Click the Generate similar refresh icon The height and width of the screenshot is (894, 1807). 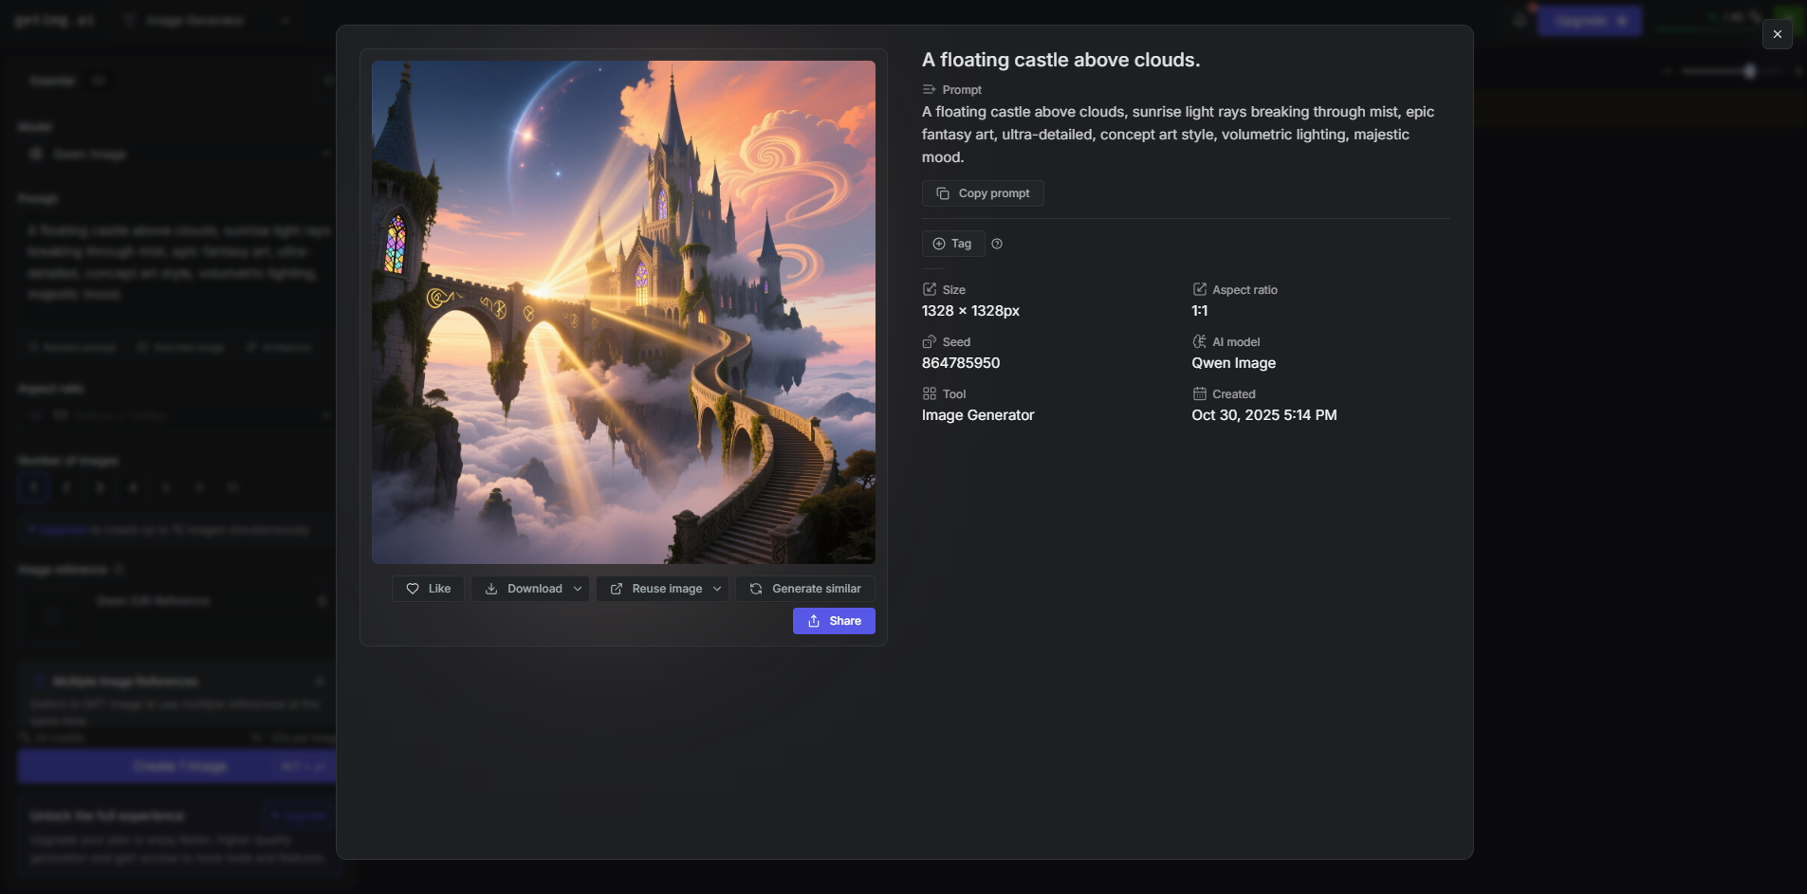point(756,589)
